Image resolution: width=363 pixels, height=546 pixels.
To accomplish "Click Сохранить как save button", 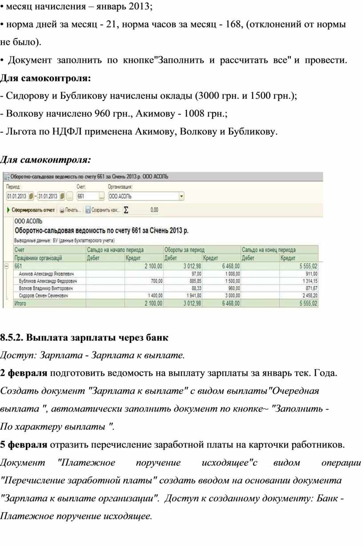I will pyautogui.click(x=103, y=209).
